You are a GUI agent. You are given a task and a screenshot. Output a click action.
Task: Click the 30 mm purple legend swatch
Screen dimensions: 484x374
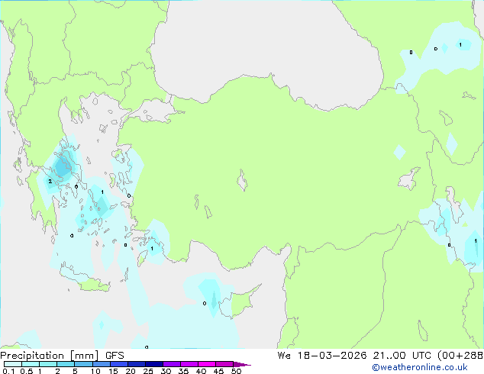click(172, 364)
